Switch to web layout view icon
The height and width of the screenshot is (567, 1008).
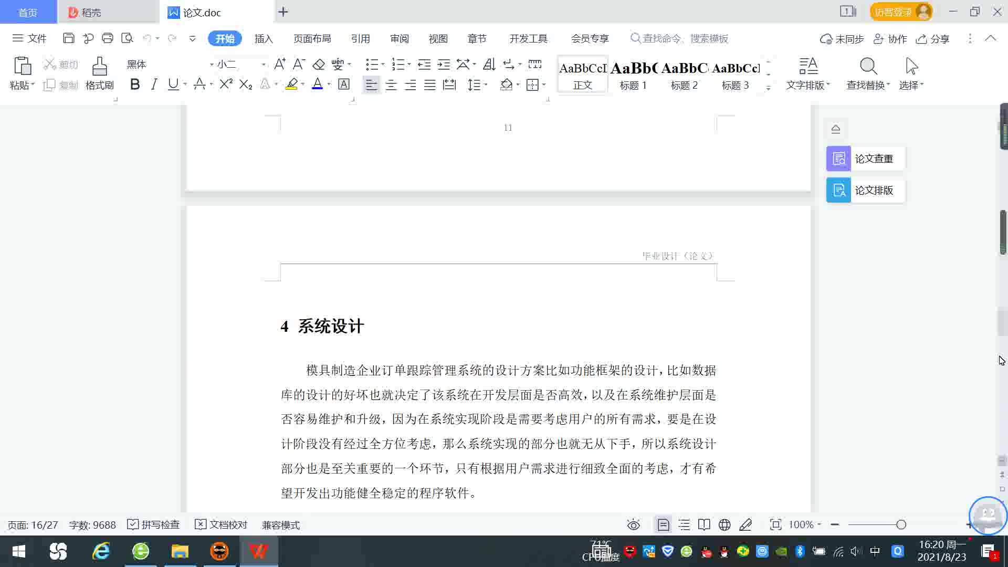click(x=724, y=524)
